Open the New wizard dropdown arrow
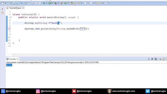 point(5,3)
